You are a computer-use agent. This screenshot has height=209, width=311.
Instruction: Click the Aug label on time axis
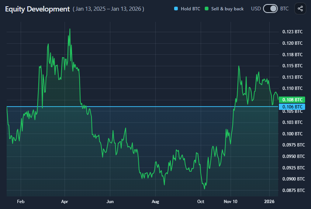(155, 202)
